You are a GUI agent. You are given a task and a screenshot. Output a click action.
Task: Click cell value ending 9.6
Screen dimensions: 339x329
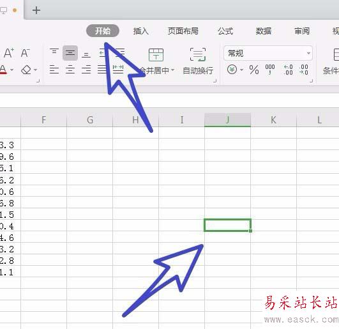pyautogui.click(x=10, y=156)
